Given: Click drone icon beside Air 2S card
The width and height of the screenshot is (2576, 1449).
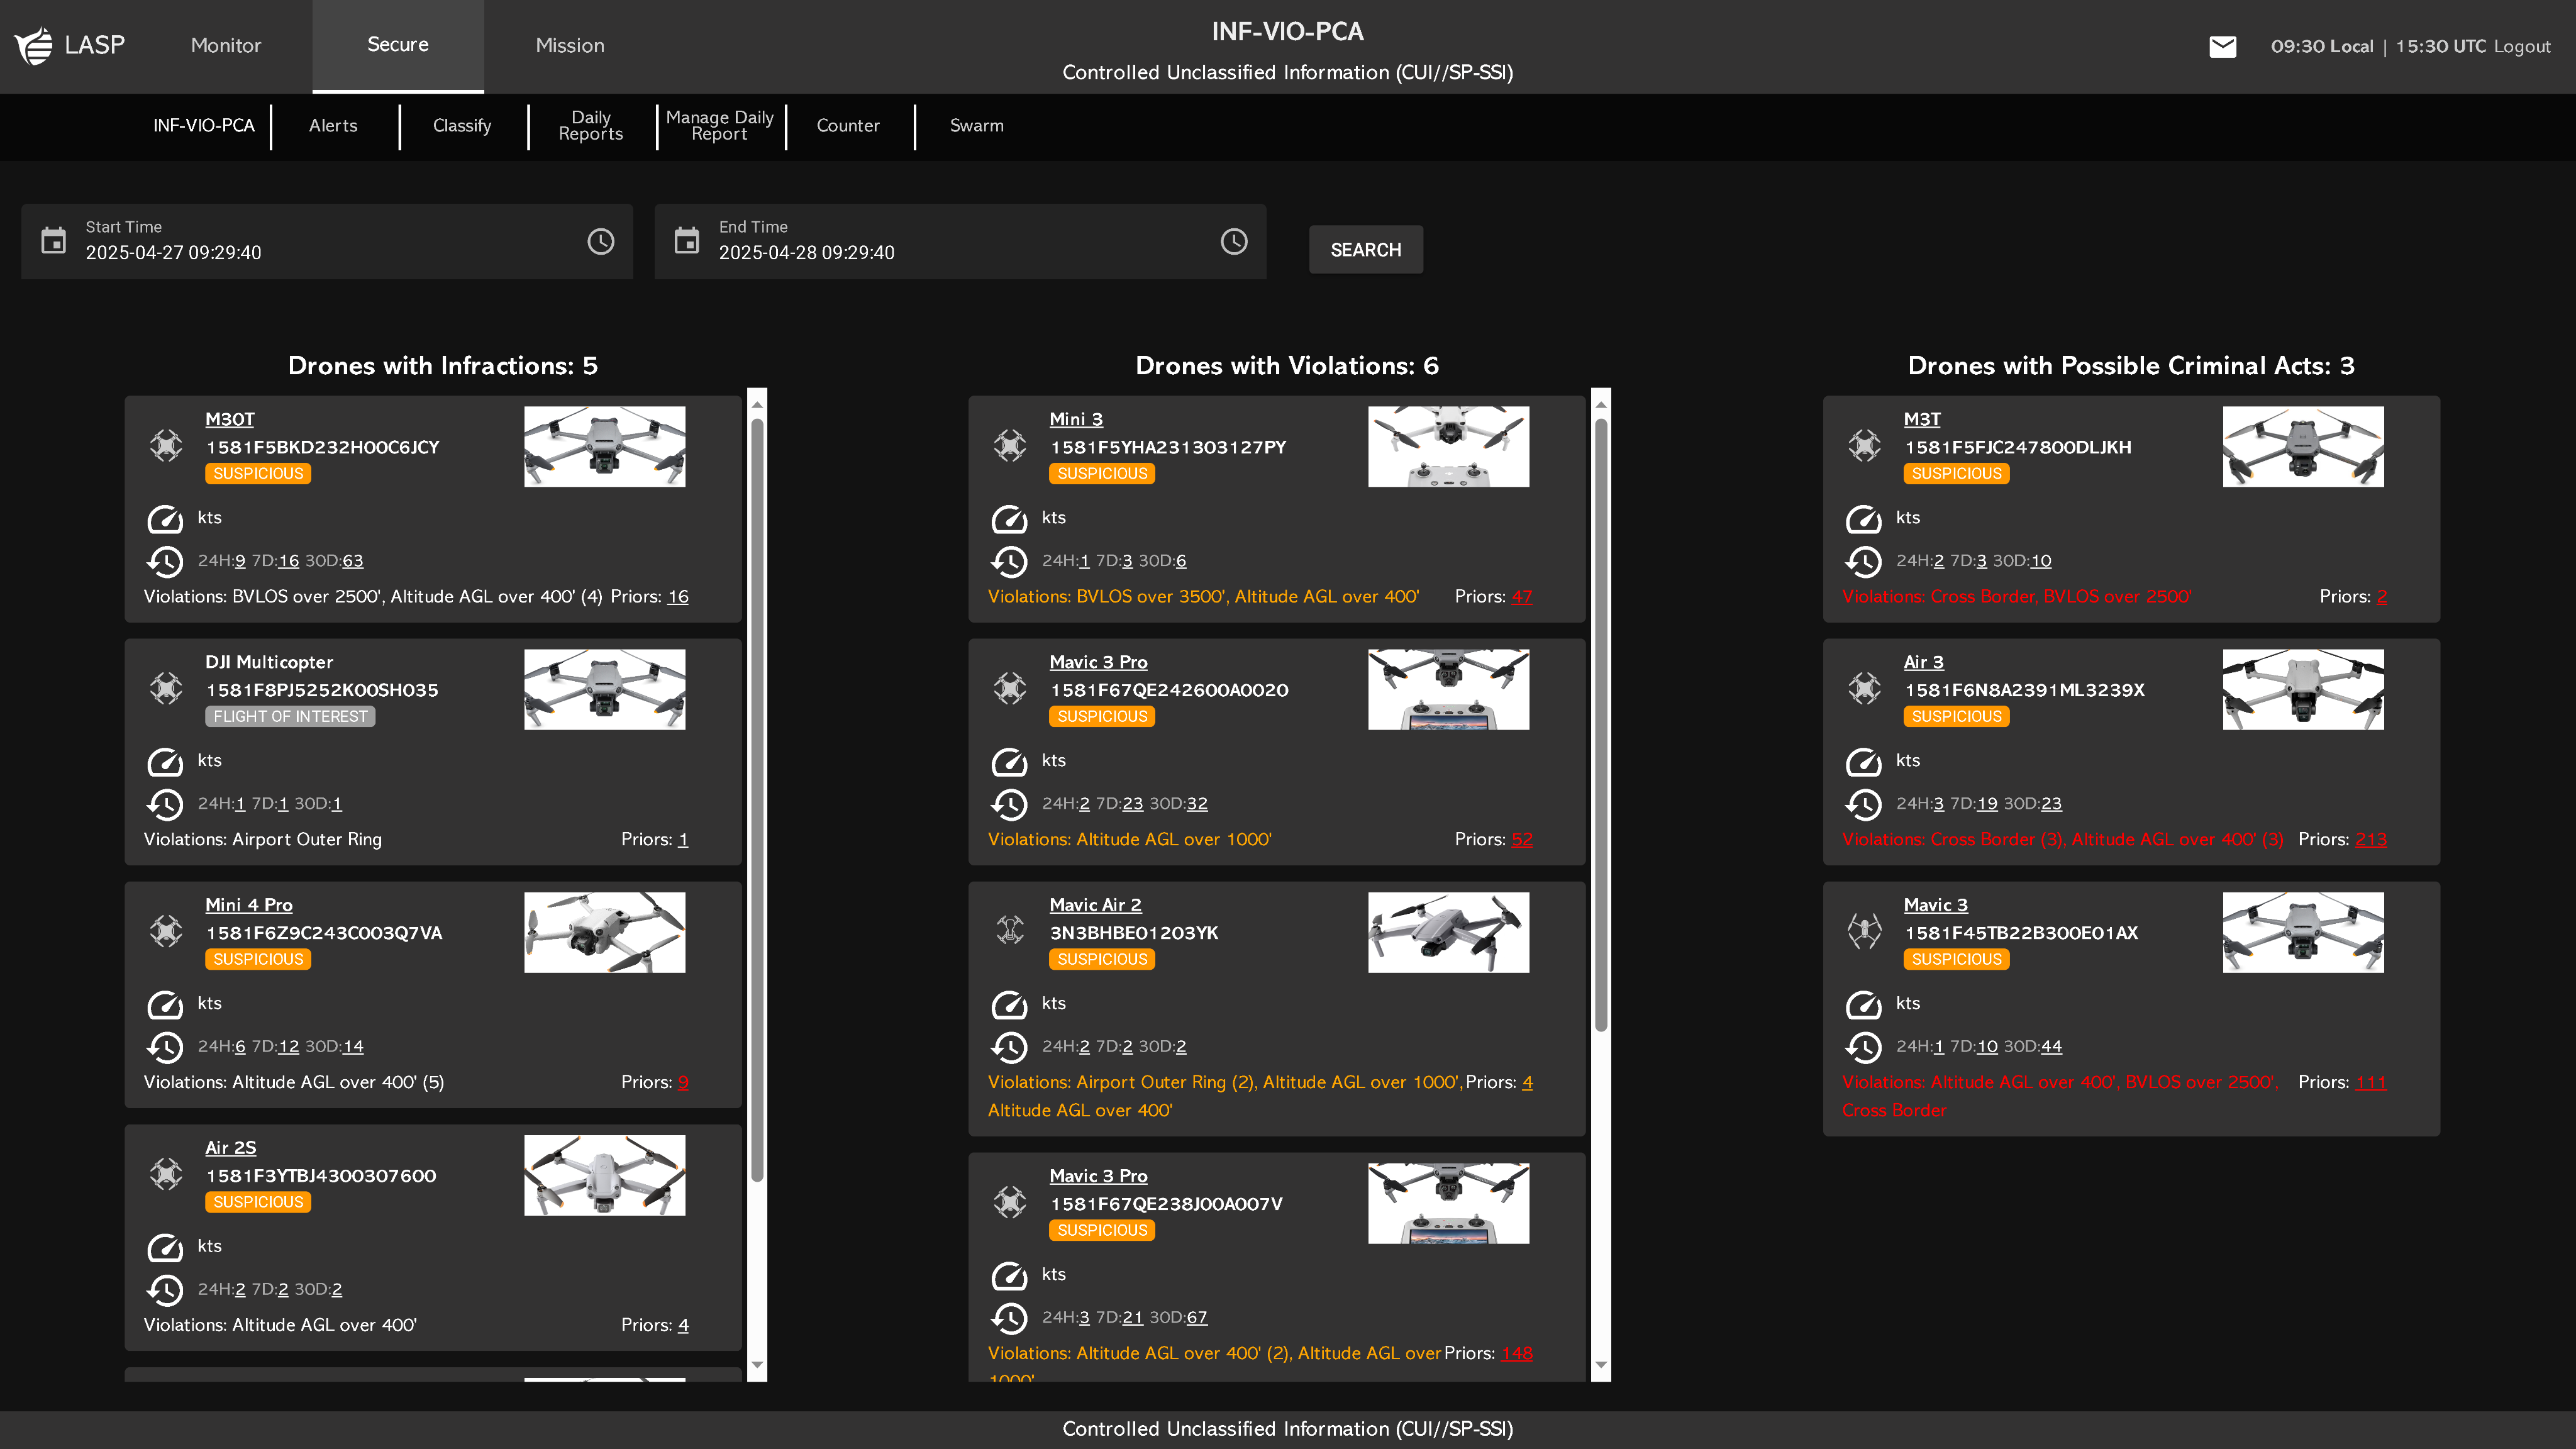Looking at the screenshot, I should (166, 1173).
